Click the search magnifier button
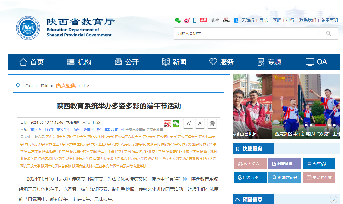The image size is (343, 204). (x=328, y=33)
